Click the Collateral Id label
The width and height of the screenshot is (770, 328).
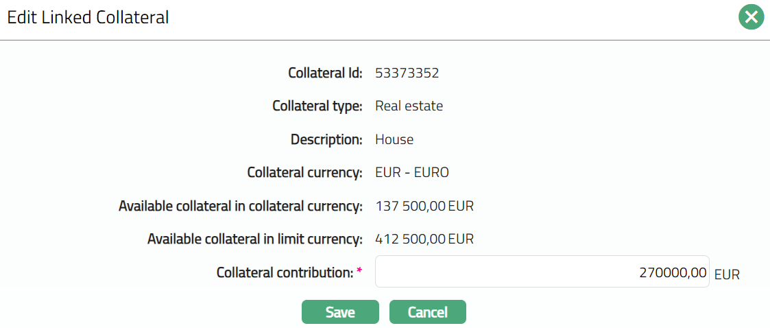pyautogui.click(x=325, y=73)
